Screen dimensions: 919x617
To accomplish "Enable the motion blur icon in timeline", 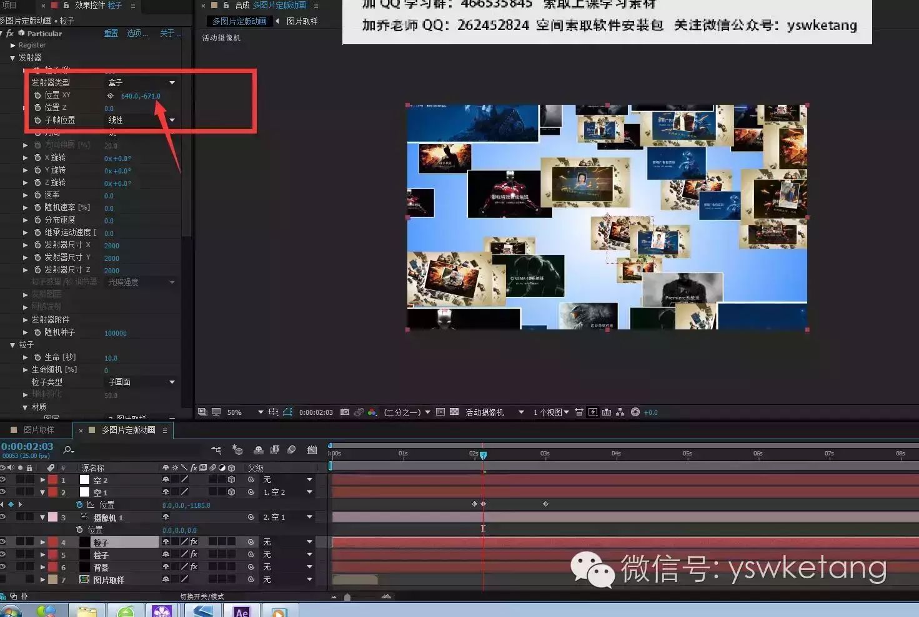I will tap(291, 449).
